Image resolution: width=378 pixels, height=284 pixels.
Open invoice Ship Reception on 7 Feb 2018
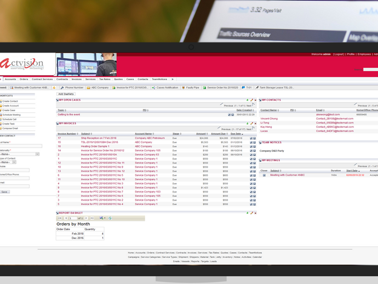[99, 138]
